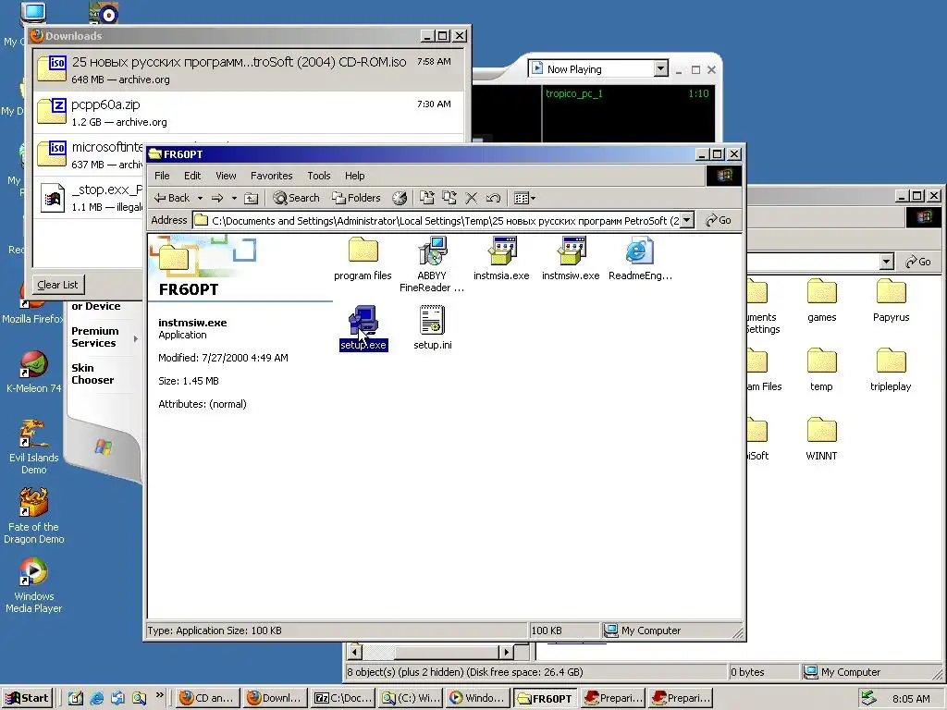
Task: Open the Favorites menu
Action: (271, 176)
